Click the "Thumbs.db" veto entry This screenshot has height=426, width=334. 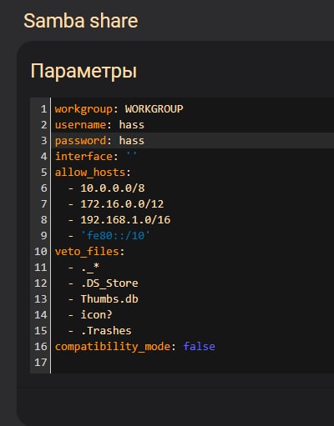pyautogui.click(x=109, y=299)
